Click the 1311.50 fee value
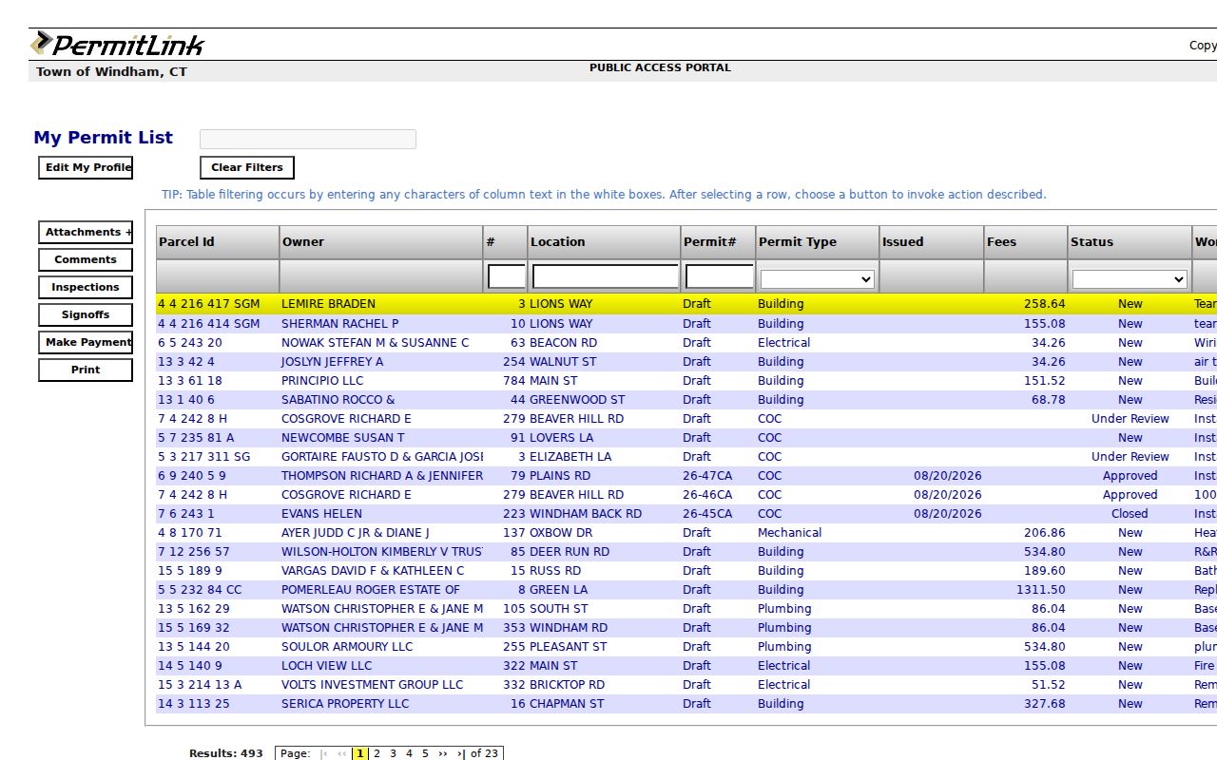Viewport: 1217px width, 760px height. tap(1040, 590)
